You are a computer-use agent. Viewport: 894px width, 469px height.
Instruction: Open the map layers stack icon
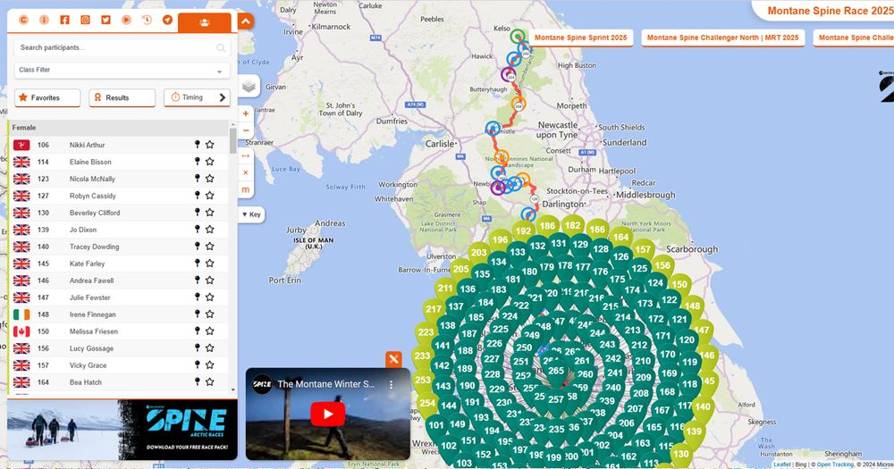click(x=249, y=87)
